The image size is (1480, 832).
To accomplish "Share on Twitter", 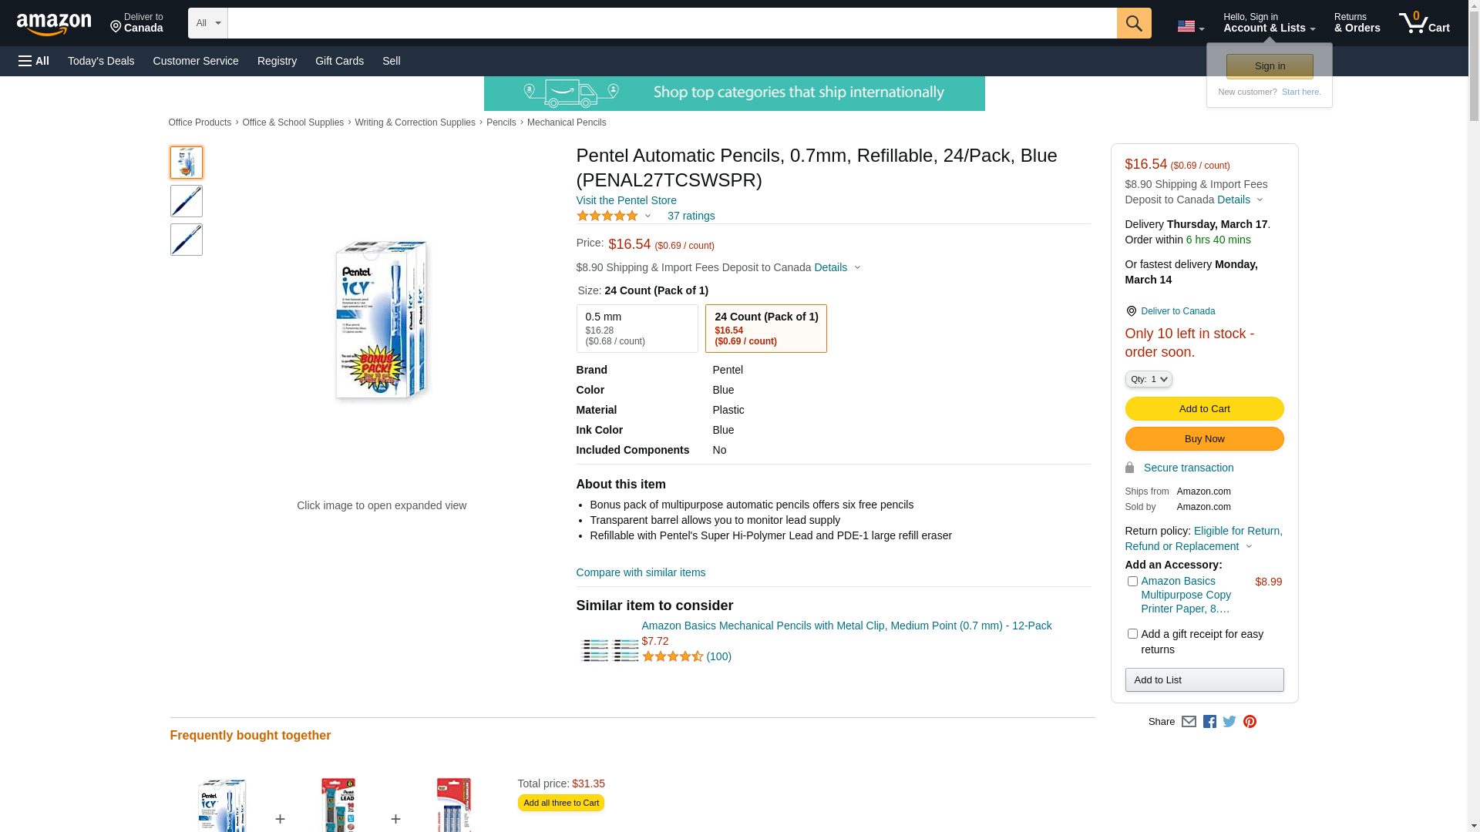I will click(x=1229, y=722).
